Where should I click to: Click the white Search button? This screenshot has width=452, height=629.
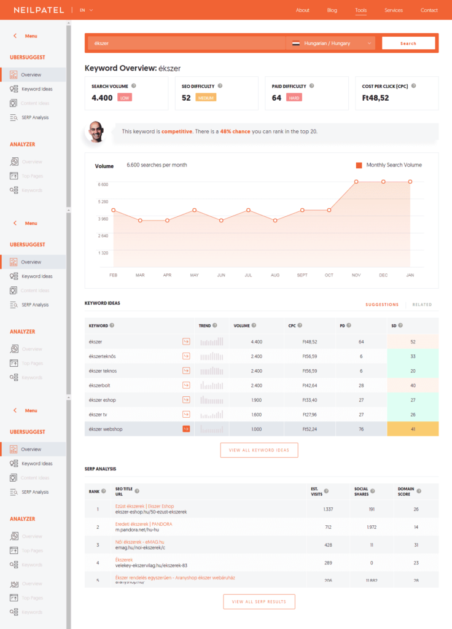pyautogui.click(x=408, y=44)
